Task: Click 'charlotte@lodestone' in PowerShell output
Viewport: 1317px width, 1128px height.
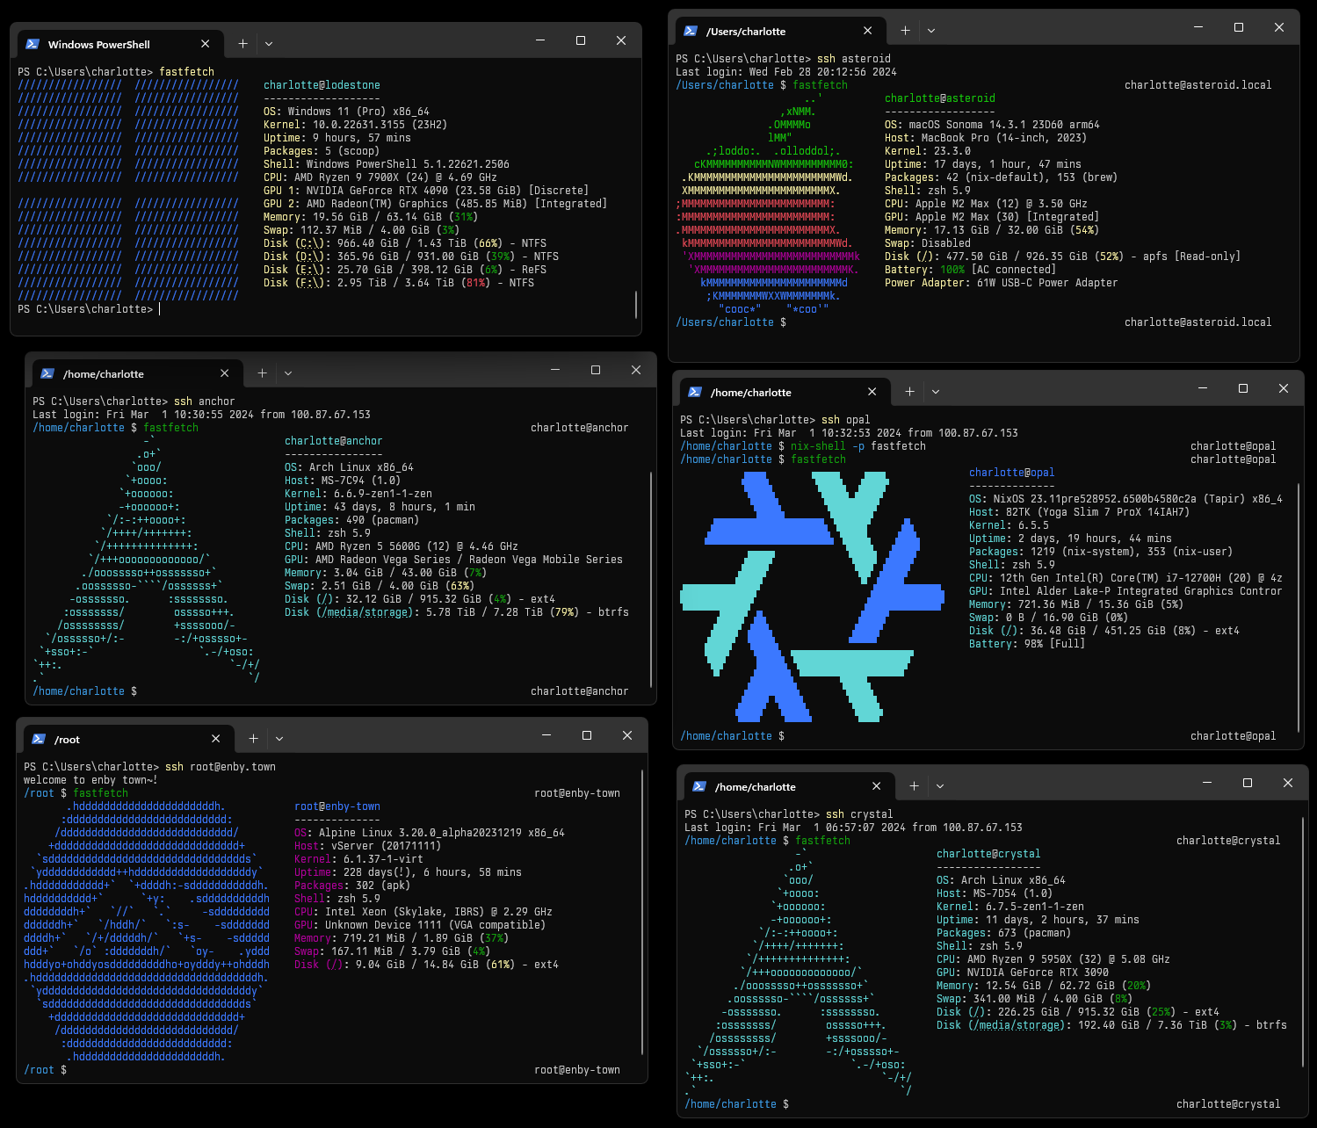Action: (322, 85)
